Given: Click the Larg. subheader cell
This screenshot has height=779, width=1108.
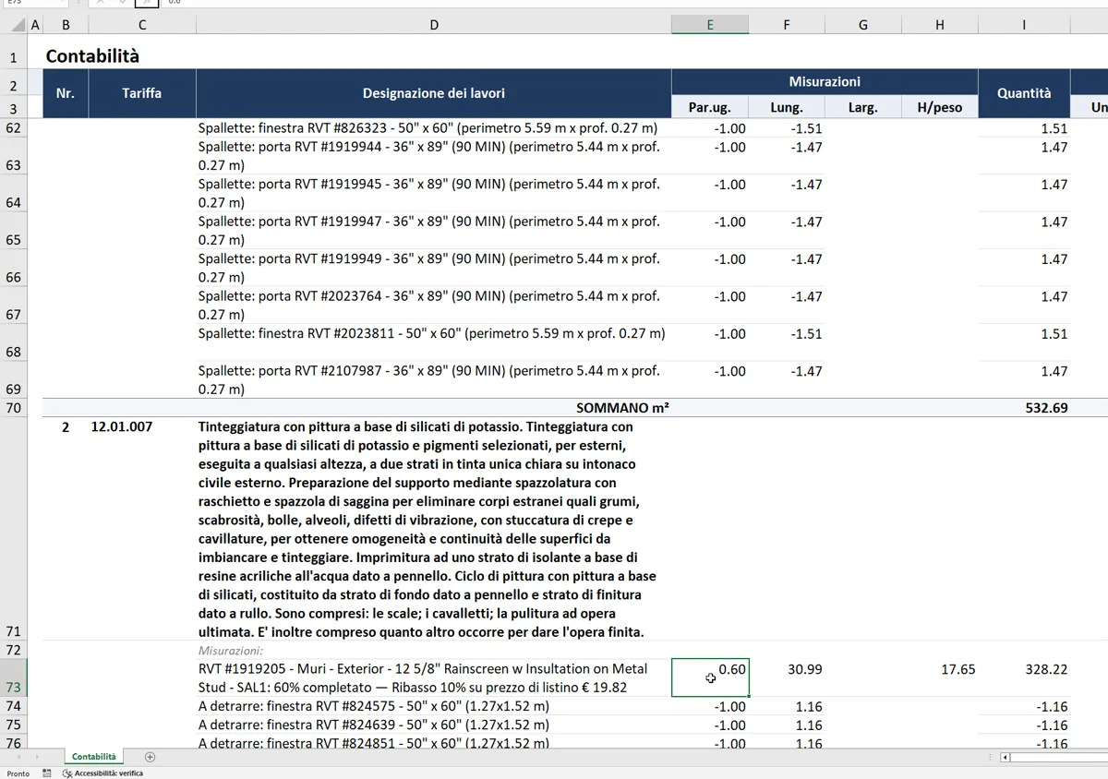Looking at the screenshot, I should point(863,107).
